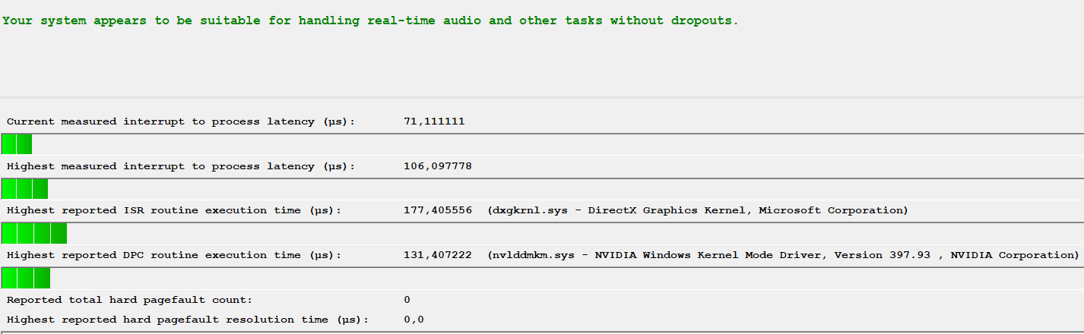
Task: Click the current latency value 71,111111
Action: [x=434, y=121]
